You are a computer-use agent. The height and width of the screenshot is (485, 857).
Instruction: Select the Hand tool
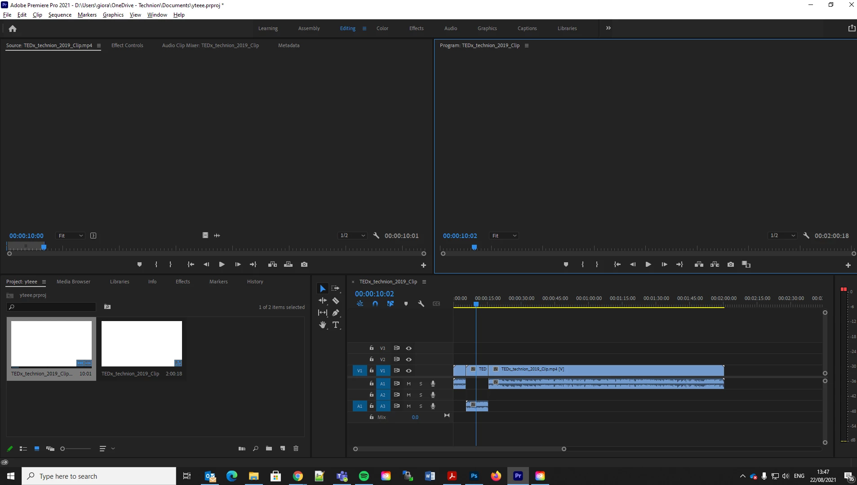[x=323, y=325]
